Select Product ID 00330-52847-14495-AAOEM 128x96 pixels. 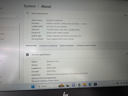pyautogui.click(x=58, y=33)
